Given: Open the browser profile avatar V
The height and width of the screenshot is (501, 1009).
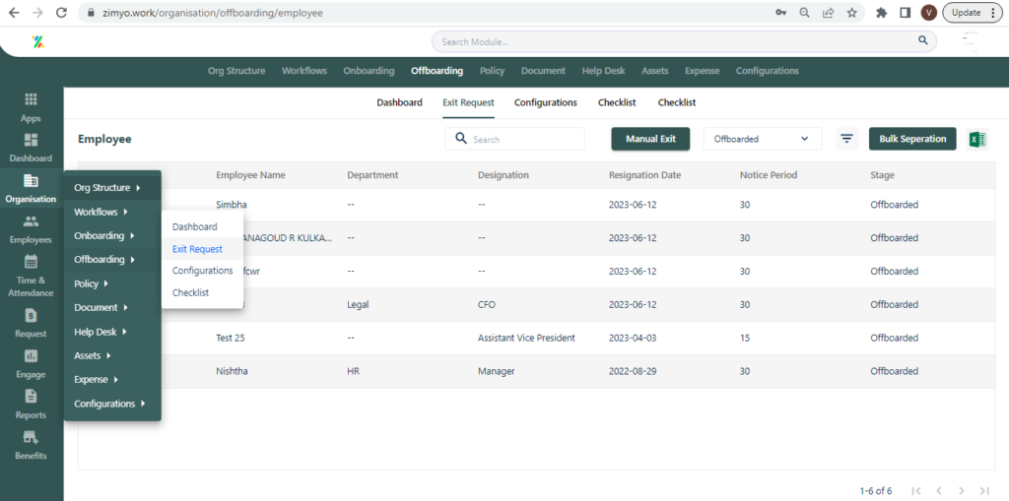Looking at the screenshot, I should point(928,12).
